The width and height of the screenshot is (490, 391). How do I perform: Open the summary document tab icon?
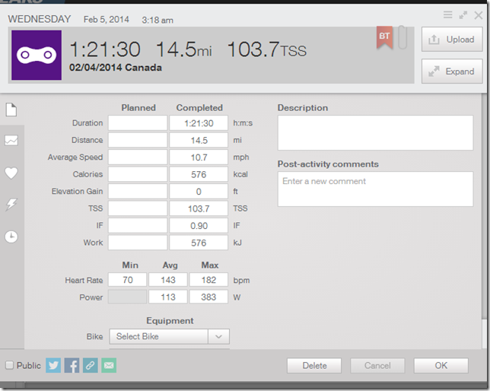11,110
